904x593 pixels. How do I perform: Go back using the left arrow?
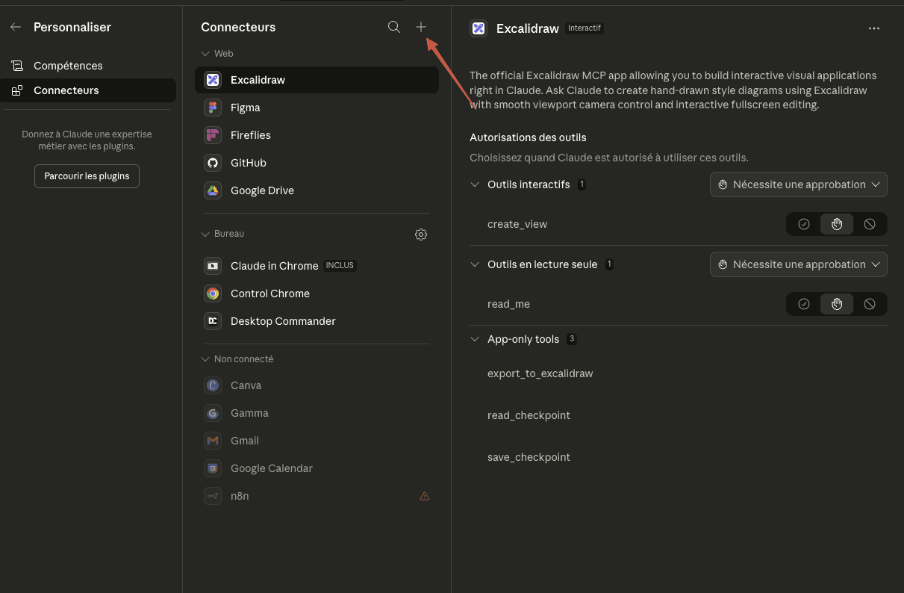coord(16,27)
